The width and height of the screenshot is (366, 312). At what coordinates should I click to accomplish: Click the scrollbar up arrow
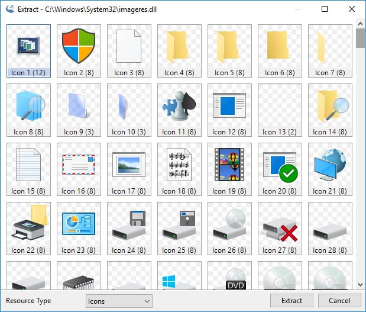[x=360, y=24]
